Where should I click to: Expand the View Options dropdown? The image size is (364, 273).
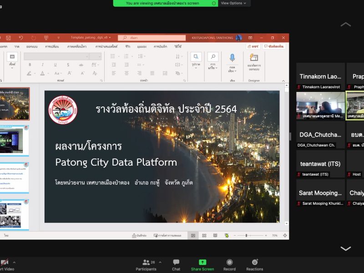pyautogui.click(x=233, y=3)
